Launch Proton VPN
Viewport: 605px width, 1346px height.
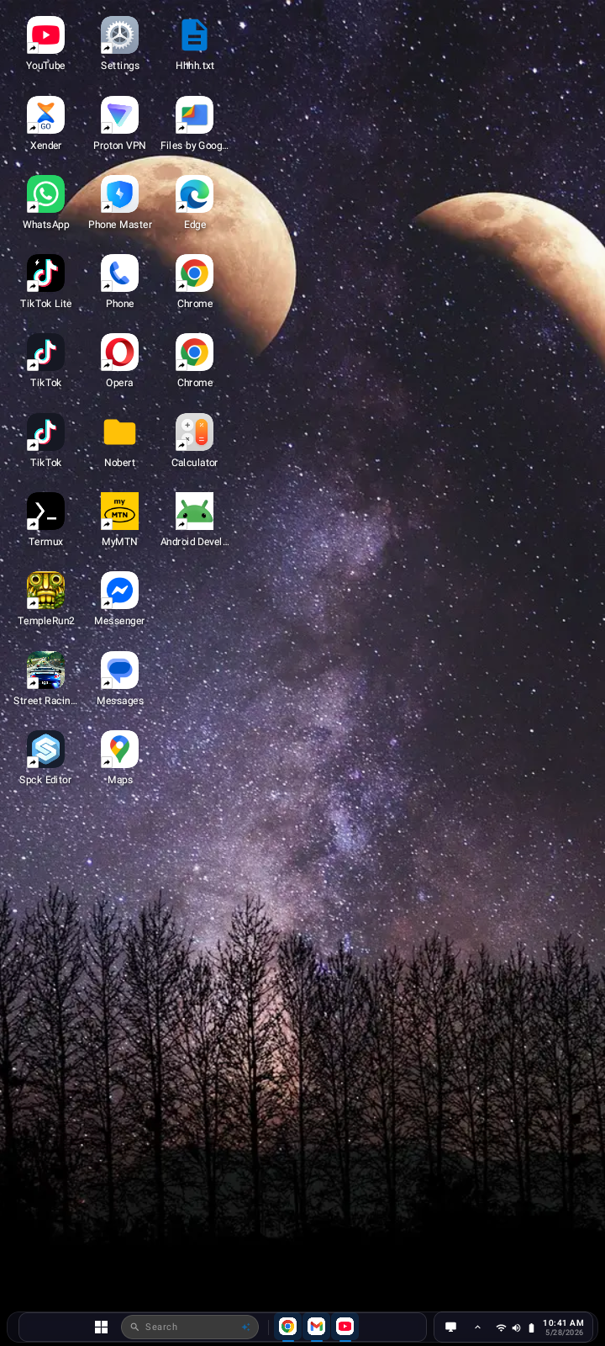119,115
